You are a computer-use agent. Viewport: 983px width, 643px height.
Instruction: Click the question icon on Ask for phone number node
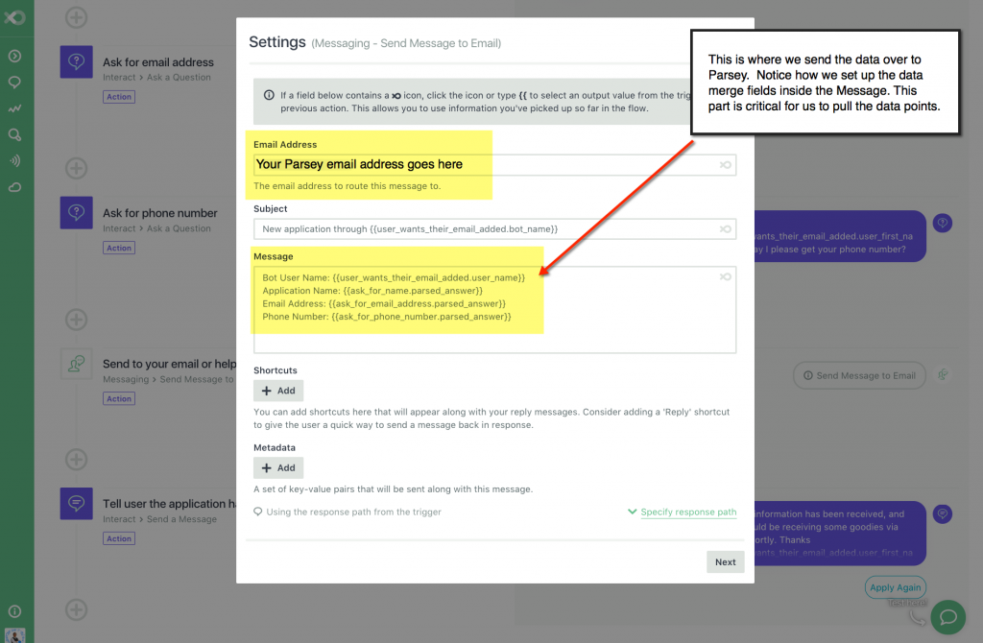click(x=76, y=212)
